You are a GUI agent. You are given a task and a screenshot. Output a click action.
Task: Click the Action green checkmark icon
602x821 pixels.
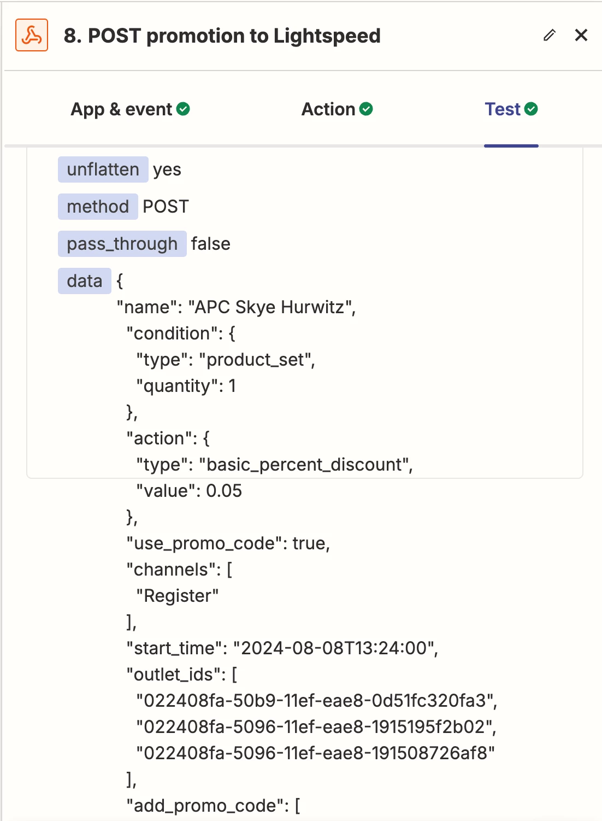click(x=367, y=109)
